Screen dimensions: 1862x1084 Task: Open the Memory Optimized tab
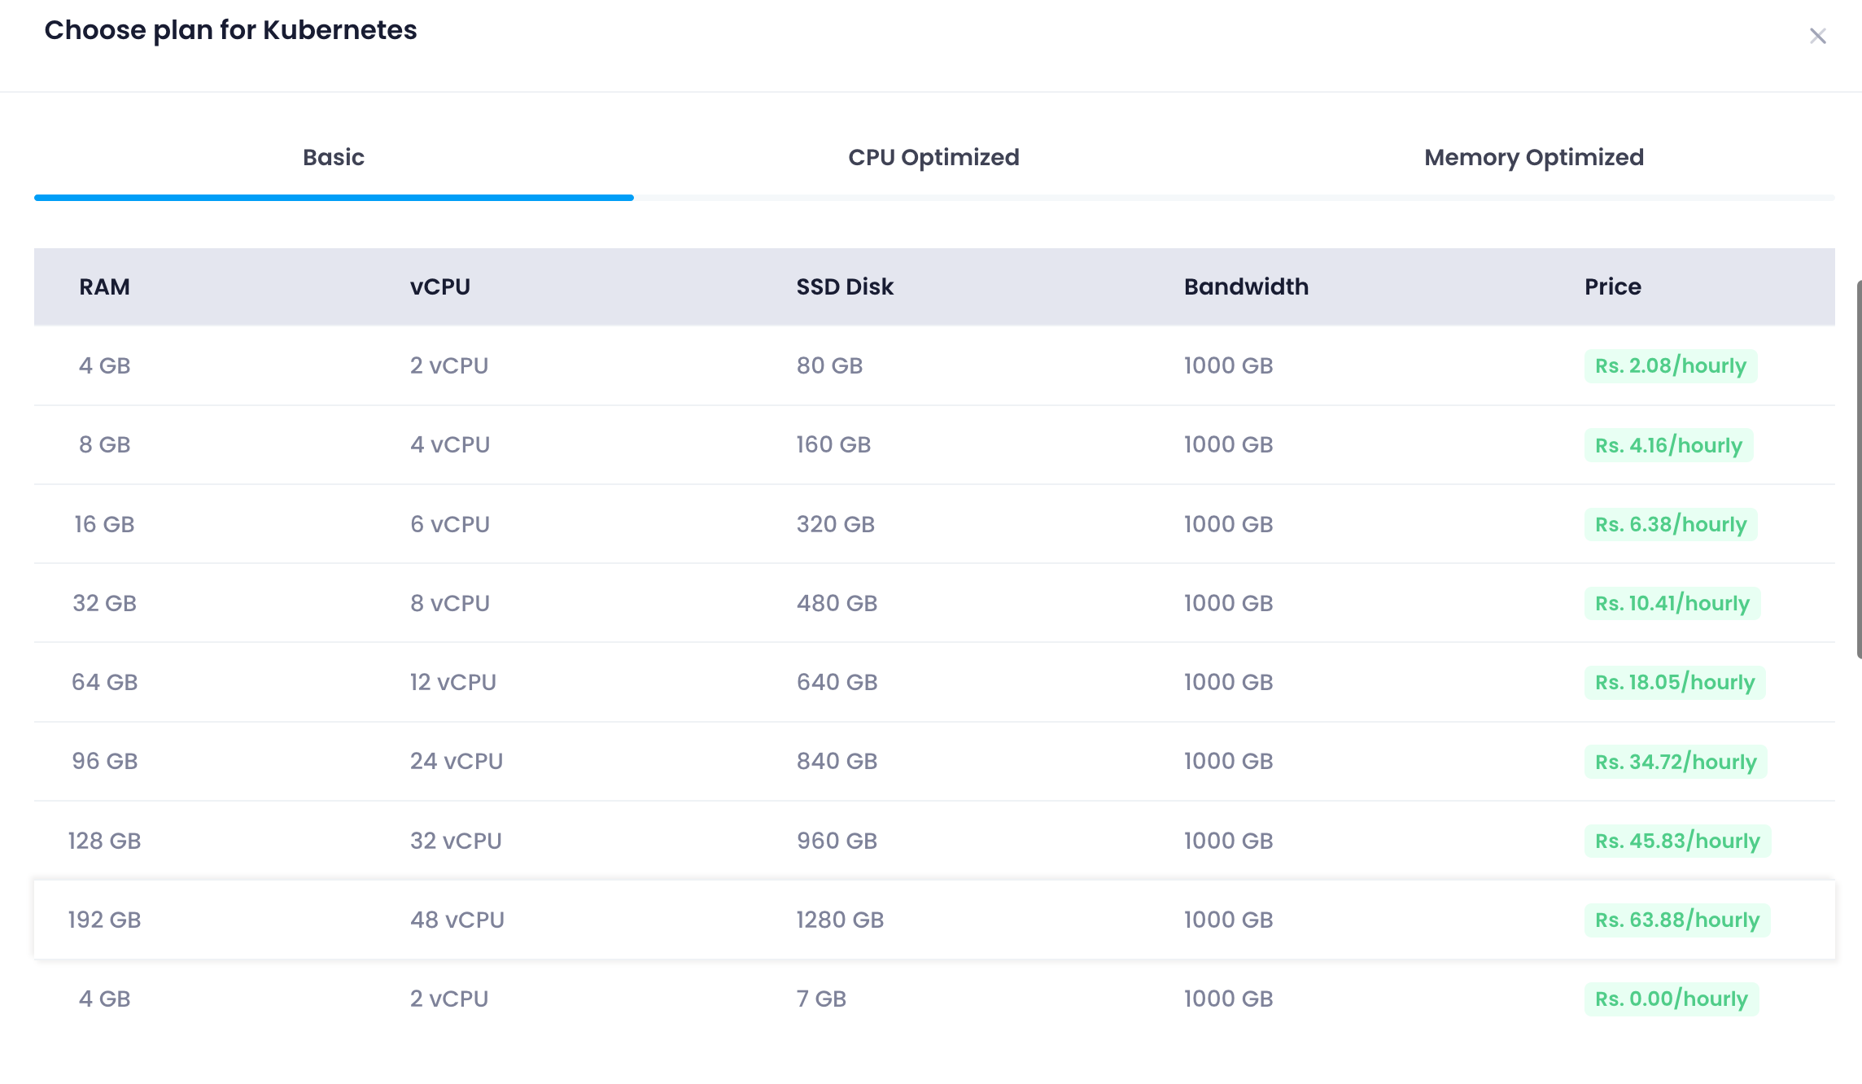[x=1534, y=157]
